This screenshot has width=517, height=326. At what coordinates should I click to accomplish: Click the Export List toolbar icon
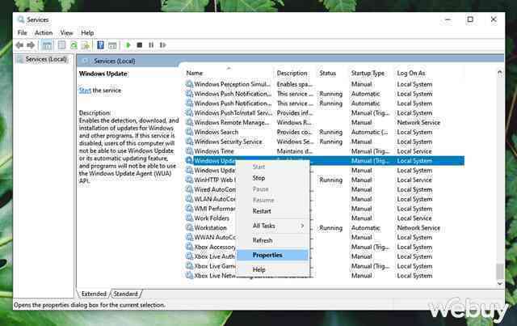86,45
